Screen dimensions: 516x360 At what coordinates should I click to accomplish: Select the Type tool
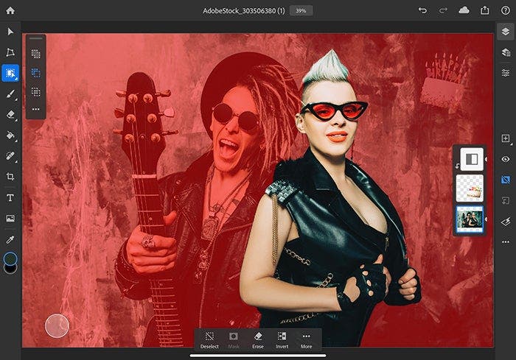tap(10, 197)
